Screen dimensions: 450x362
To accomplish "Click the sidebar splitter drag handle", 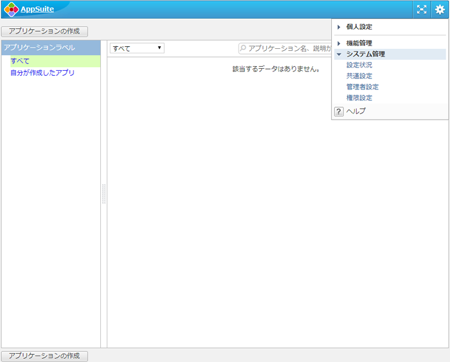I will [x=104, y=194].
